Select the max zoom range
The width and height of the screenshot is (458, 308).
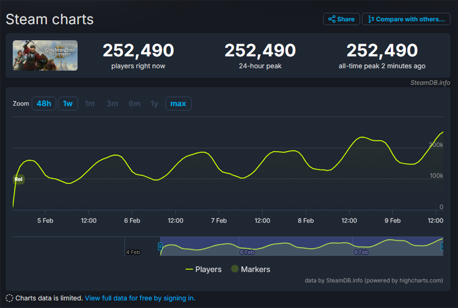coord(178,104)
